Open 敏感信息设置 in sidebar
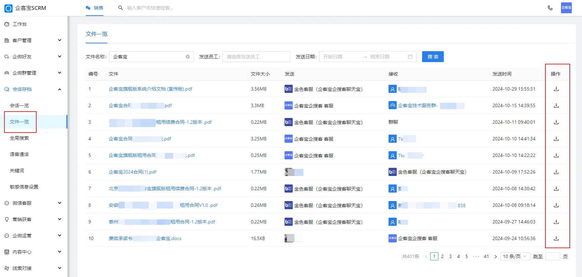582x277 pixels. tap(24, 187)
